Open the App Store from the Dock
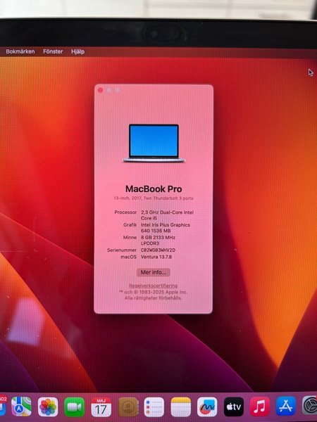The width and height of the screenshot is (317, 422). (x=286, y=407)
